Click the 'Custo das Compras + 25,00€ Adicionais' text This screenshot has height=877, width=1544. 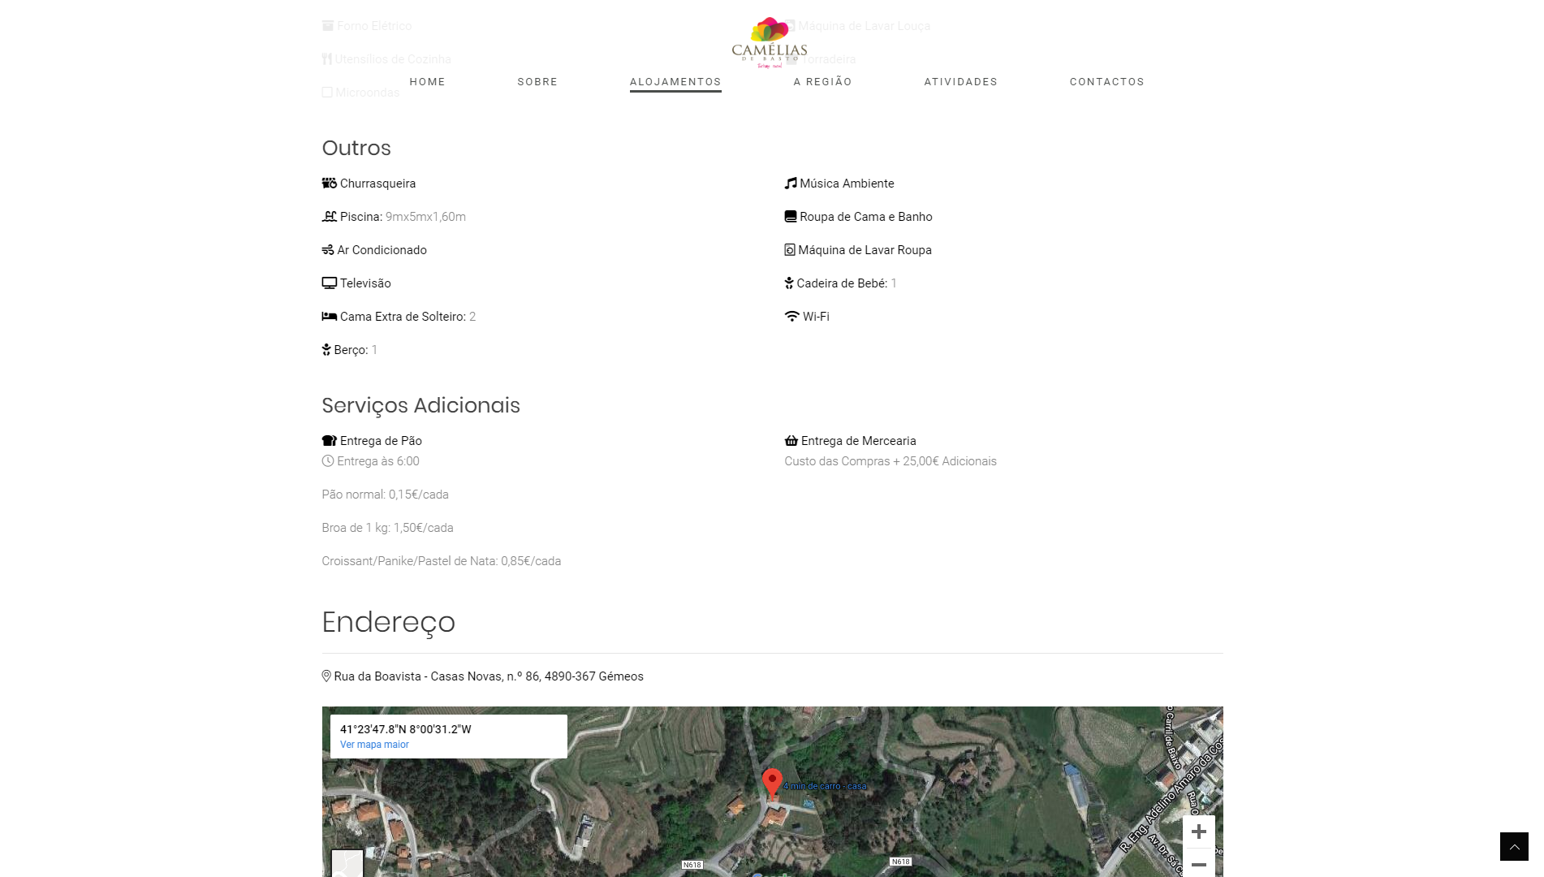(x=891, y=461)
